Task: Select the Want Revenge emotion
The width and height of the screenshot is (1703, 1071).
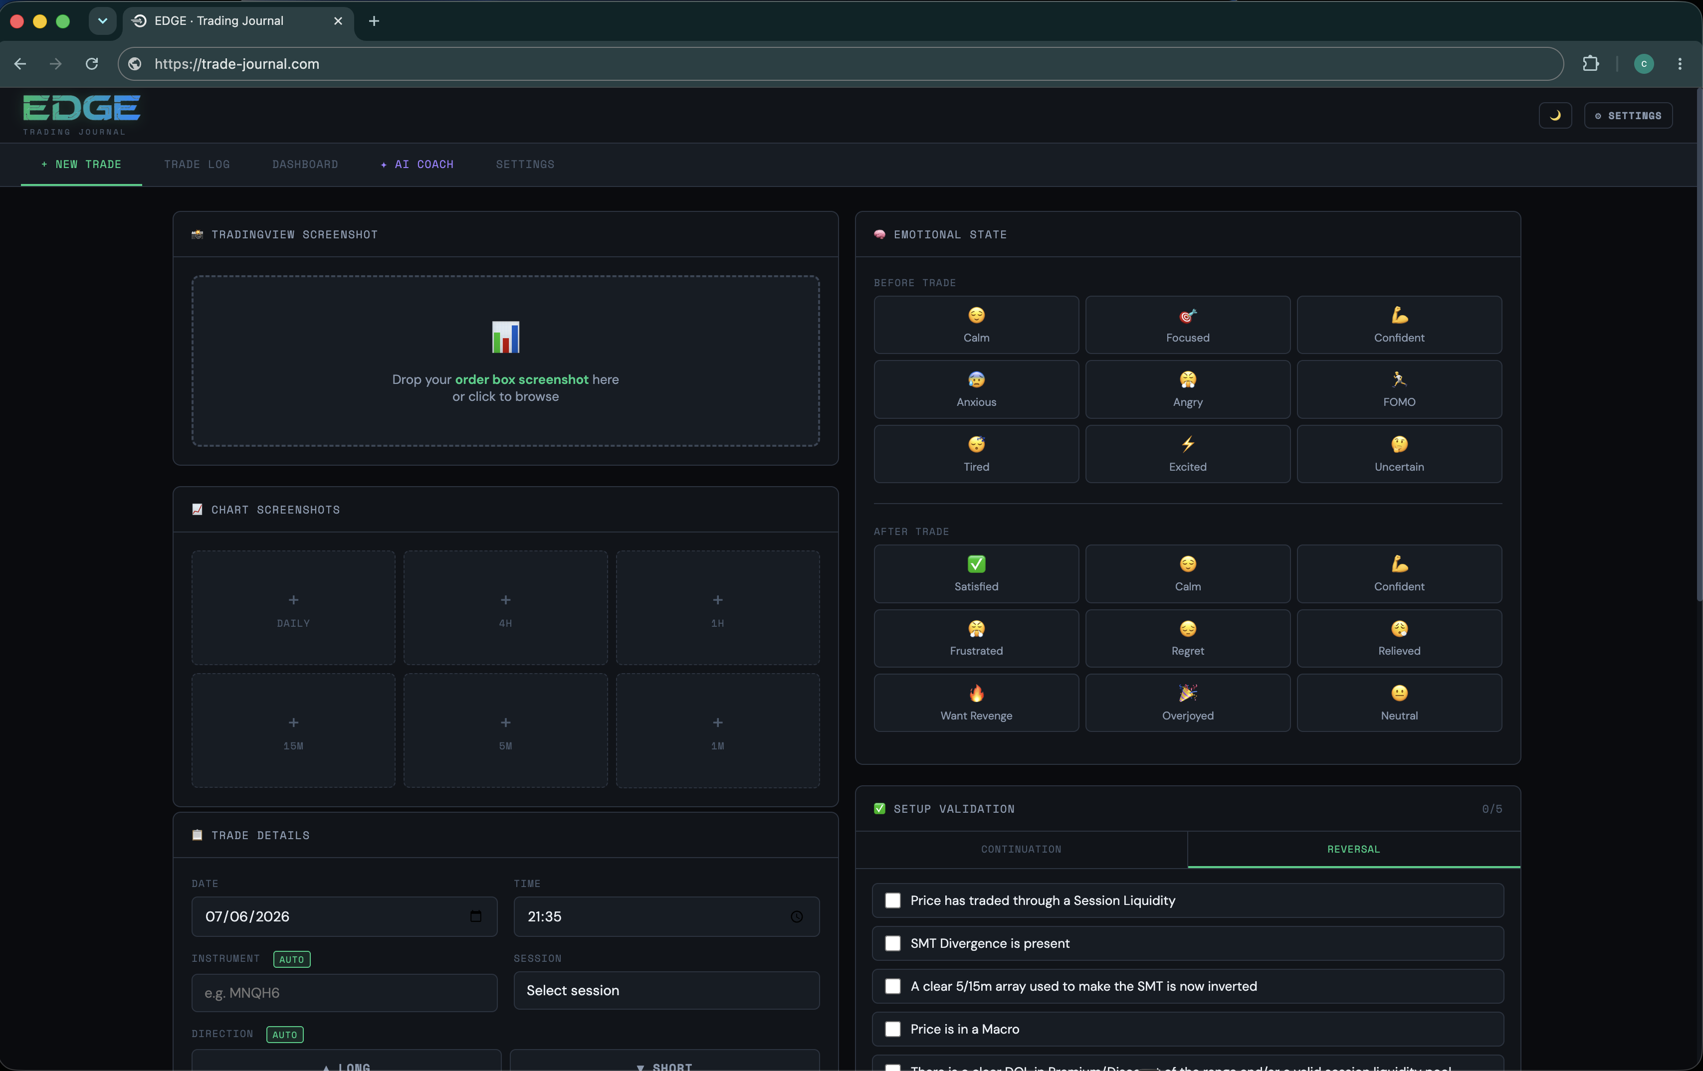Action: [x=976, y=703]
